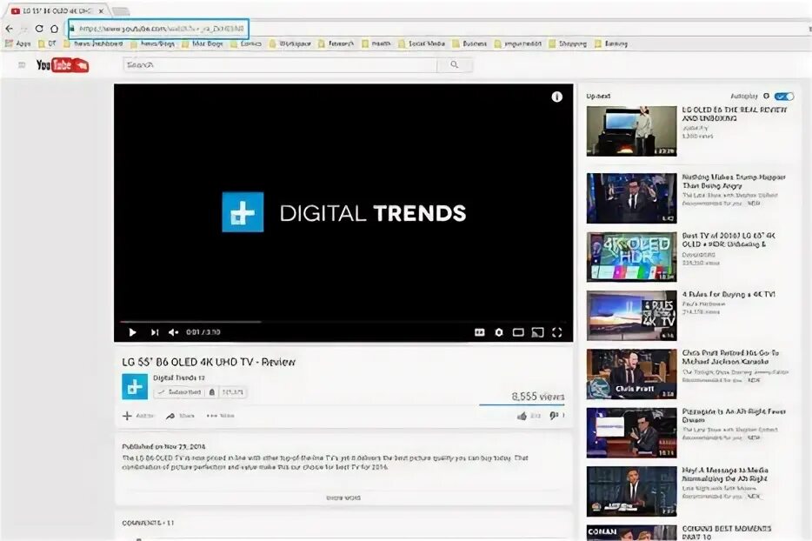Enter full screen mode
This screenshot has height=541, width=812.
556,332
